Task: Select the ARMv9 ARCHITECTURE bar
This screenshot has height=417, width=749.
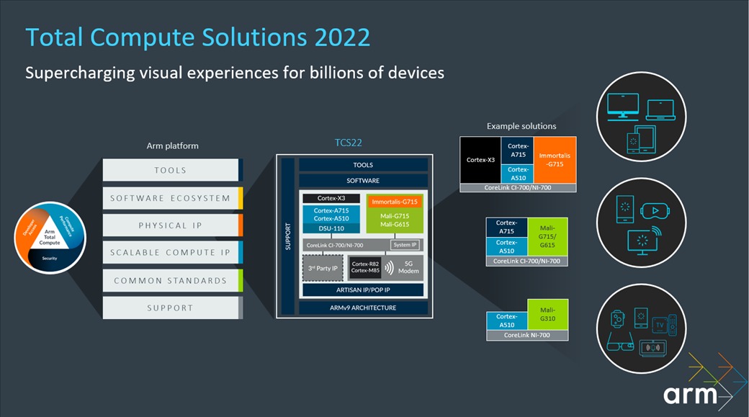Action: point(363,308)
